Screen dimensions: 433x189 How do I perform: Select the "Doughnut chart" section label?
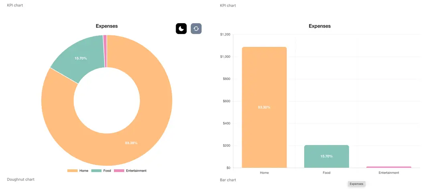tap(21, 179)
